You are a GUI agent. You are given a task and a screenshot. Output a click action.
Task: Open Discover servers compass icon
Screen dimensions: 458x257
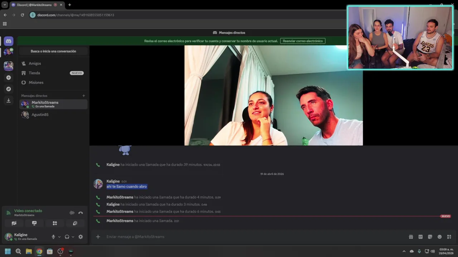tap(9, 89)
